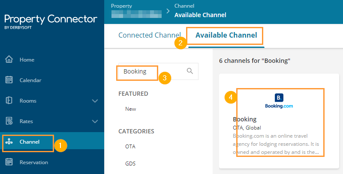Click the 'OTA, Global' text on the card
Screen dimensions: 343x174
(247, 127)
